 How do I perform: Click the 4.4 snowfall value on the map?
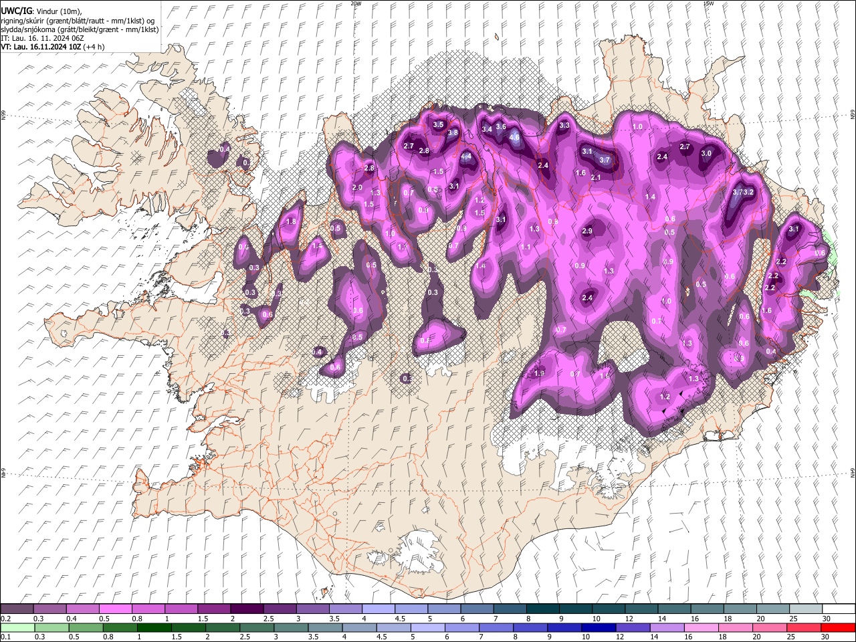pos(466,156)
